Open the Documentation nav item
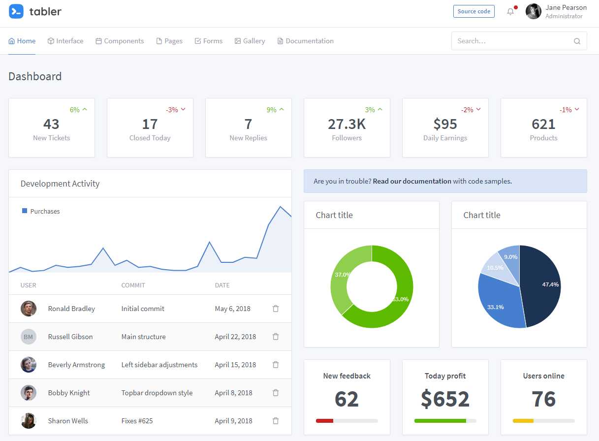 (306, 41)
